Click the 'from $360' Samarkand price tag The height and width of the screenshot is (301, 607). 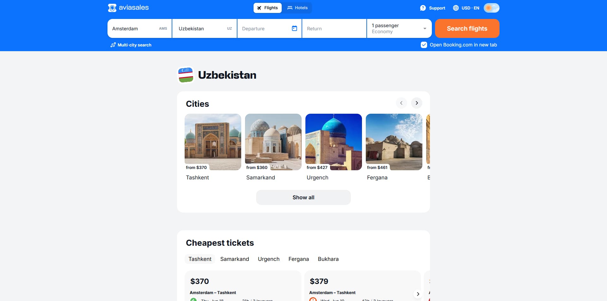tap(257, 167)
